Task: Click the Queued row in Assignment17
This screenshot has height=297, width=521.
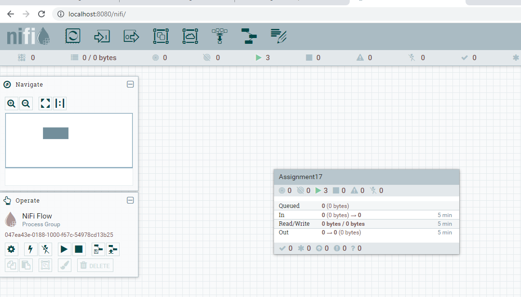Action: [x=367, y=206]
